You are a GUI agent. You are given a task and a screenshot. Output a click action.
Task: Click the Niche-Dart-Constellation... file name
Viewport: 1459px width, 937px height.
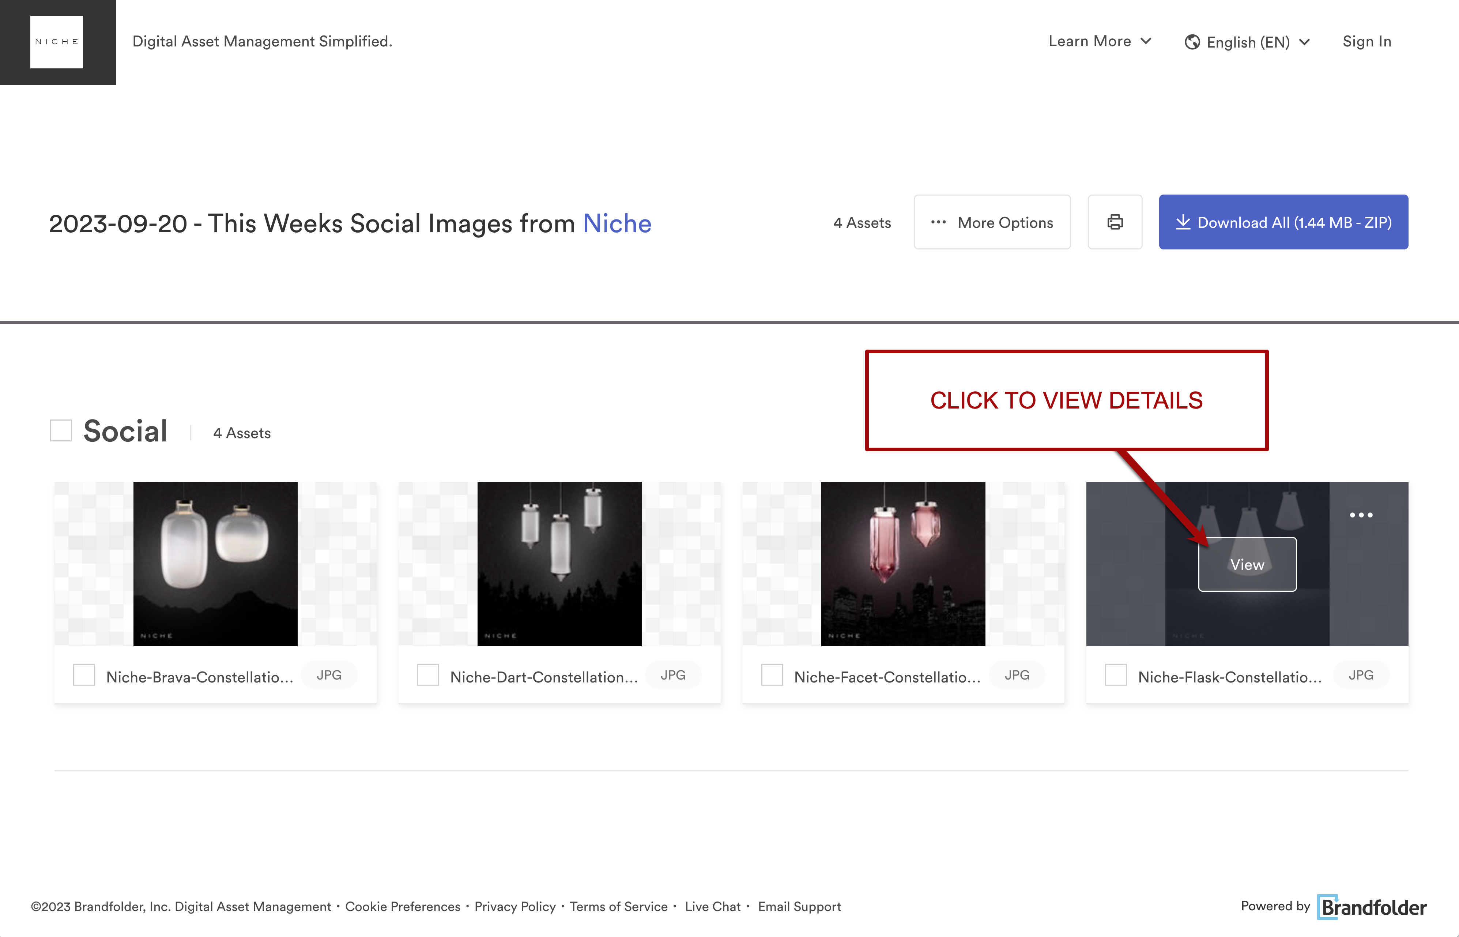[544, 677]
